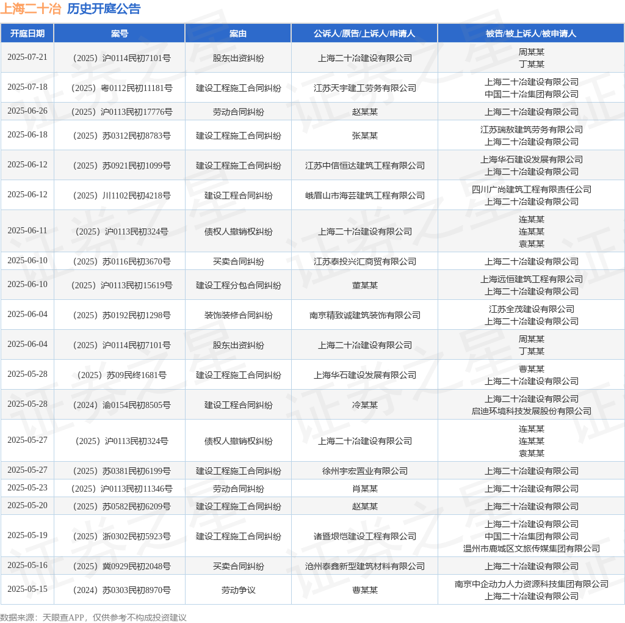
Task: Click defendant 江苏全茂建设有限公司
Action: 532,309
